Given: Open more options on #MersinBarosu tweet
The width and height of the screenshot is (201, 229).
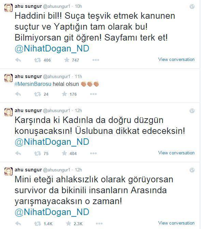Looking at the screenshot, I should (94, 94).
